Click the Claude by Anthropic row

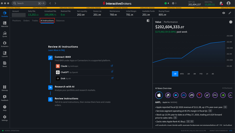85,66
